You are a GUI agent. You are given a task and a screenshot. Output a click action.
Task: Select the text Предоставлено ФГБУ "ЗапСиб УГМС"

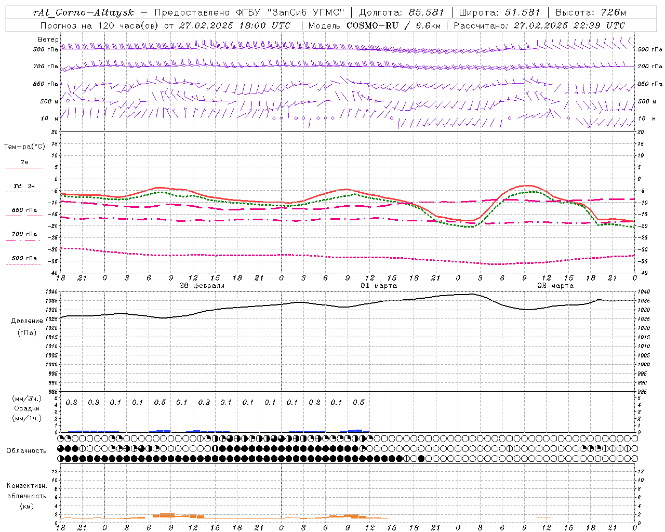tap(249, 12)
